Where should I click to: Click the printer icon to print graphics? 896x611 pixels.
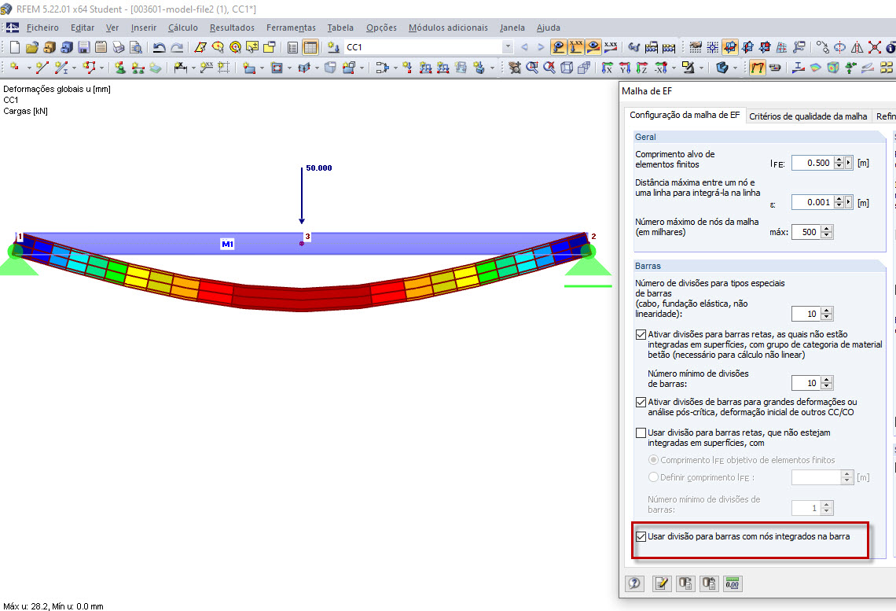(x=118, y=47)
